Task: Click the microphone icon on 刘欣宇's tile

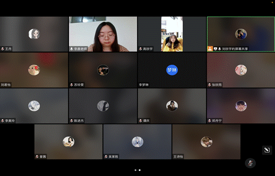Action: pyautogui.click(x=220, y=49)
